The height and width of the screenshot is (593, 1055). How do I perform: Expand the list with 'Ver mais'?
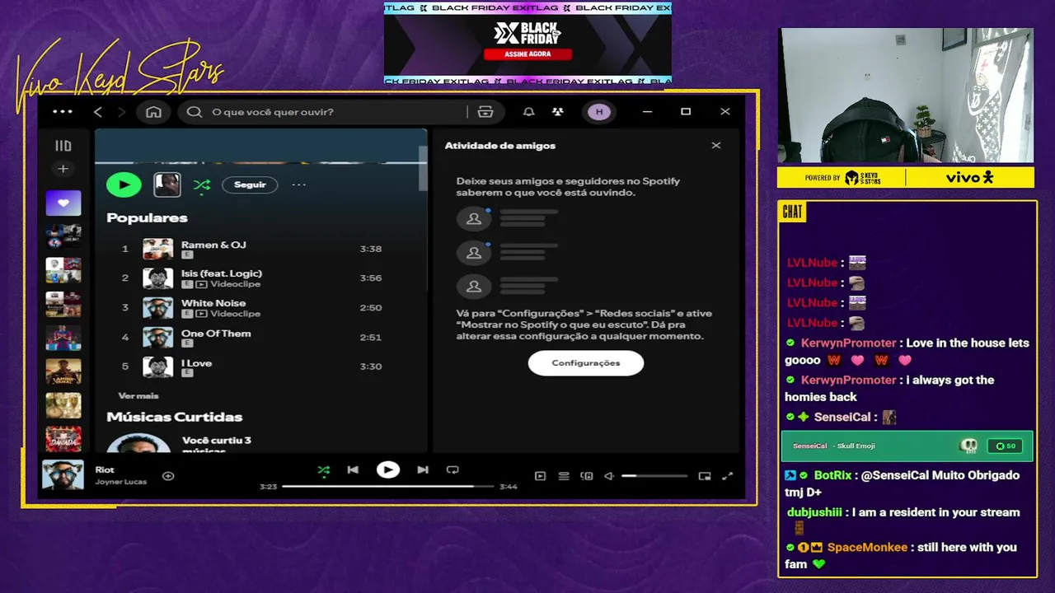pos(138,396)
